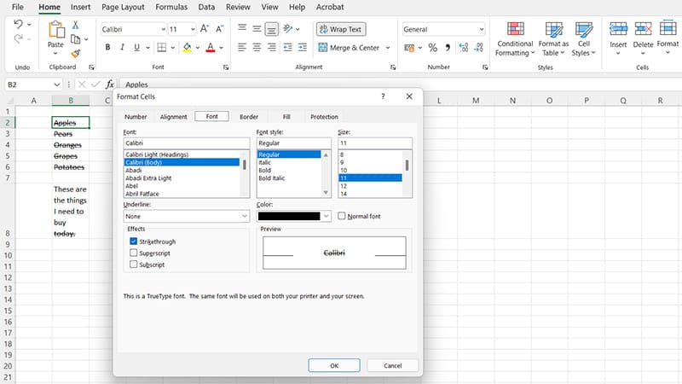The width and height of the screenshot is (682, 384).
Task: Click the Orientation text-angle icon
Action: point(288,29)
